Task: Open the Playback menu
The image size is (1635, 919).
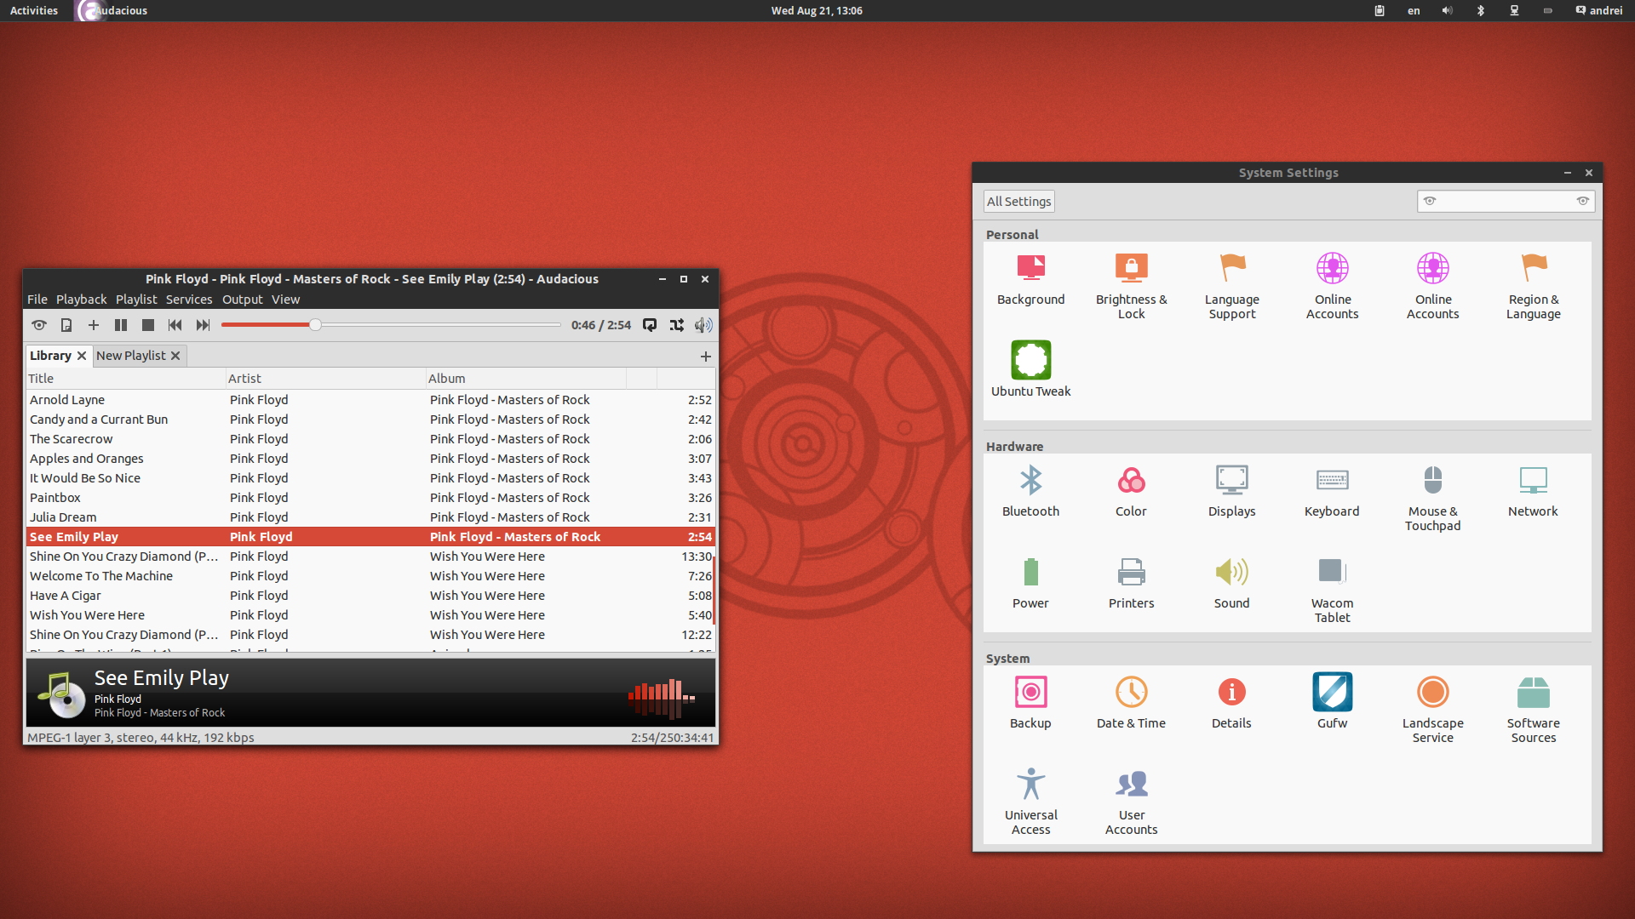Action: coord(82,300)
